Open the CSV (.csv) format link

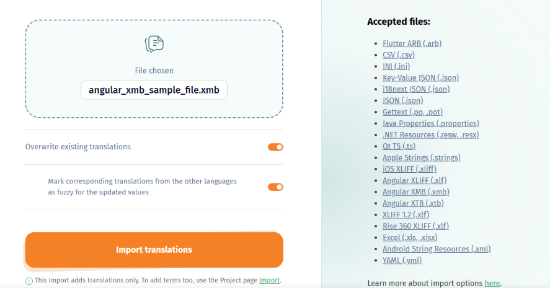click(398, 55)
